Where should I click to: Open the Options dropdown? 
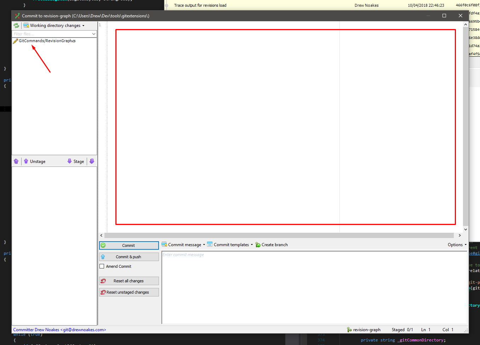pyautogui.click(x=457, y=244)
